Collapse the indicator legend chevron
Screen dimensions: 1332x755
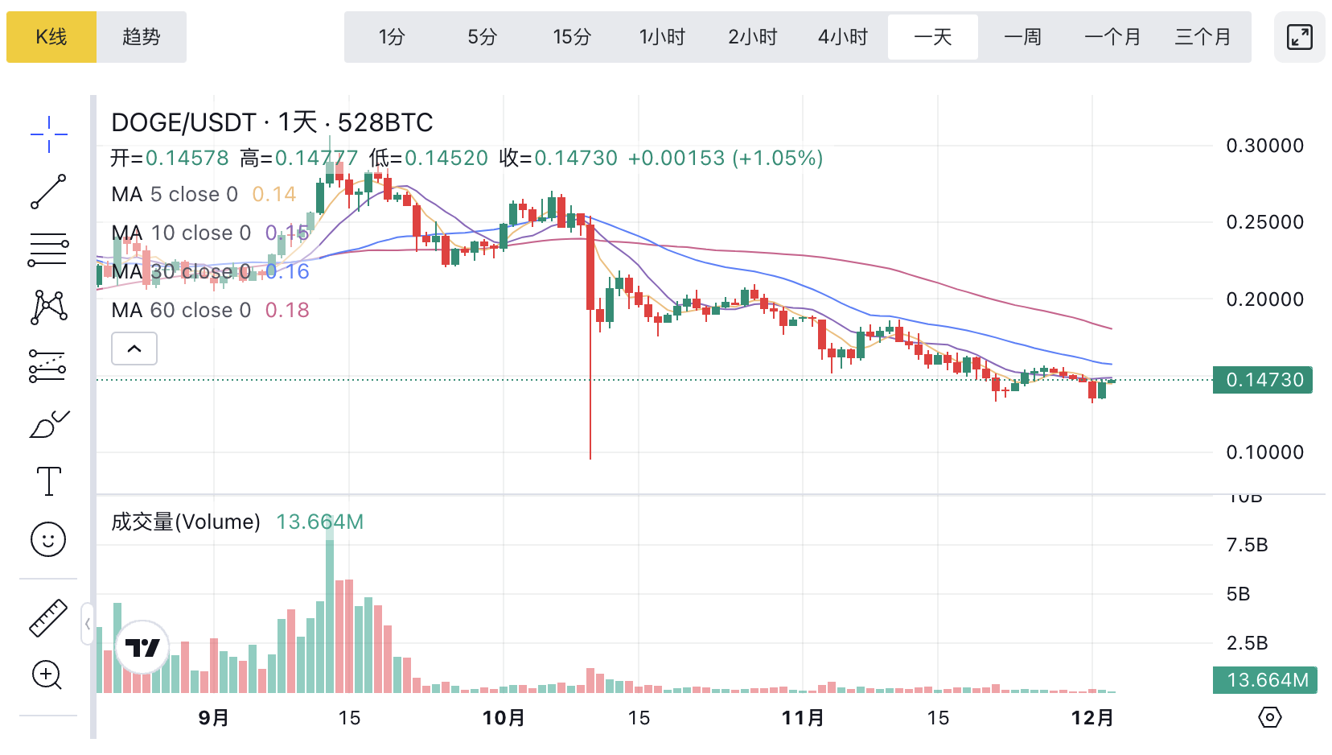134,349
